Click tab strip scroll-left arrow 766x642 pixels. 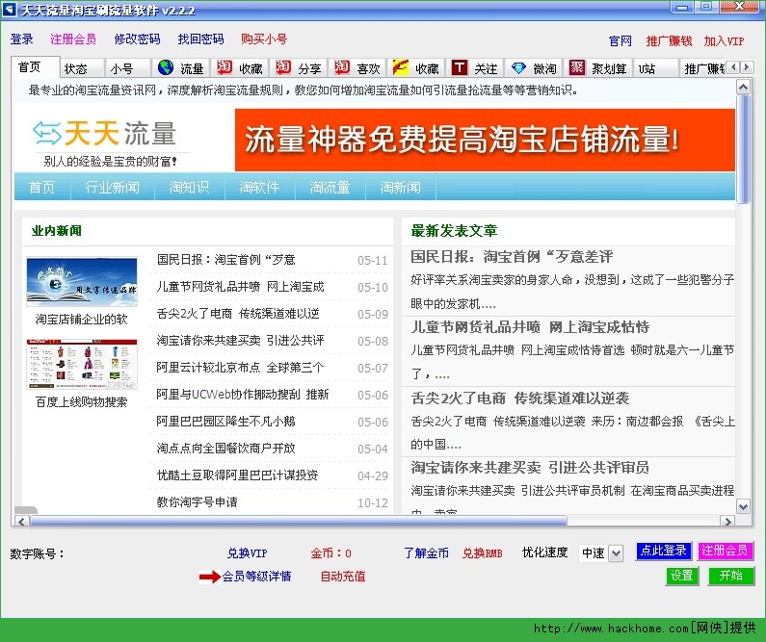pyautogui.click(x=732, y=66)
